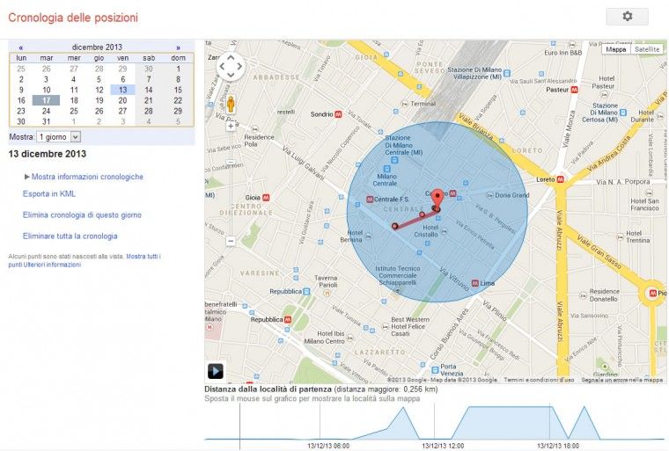This screenshot has width=669, height=451.
Task: Open settings with the gear button
Action: [627, 17]
